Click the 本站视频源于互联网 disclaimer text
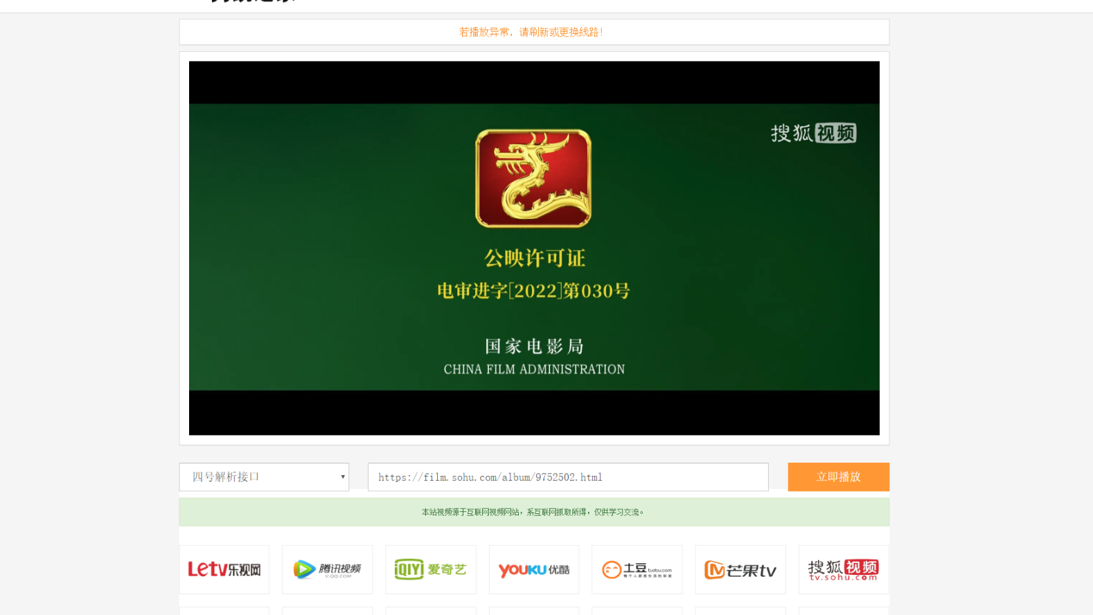 [x=533, y=512]
